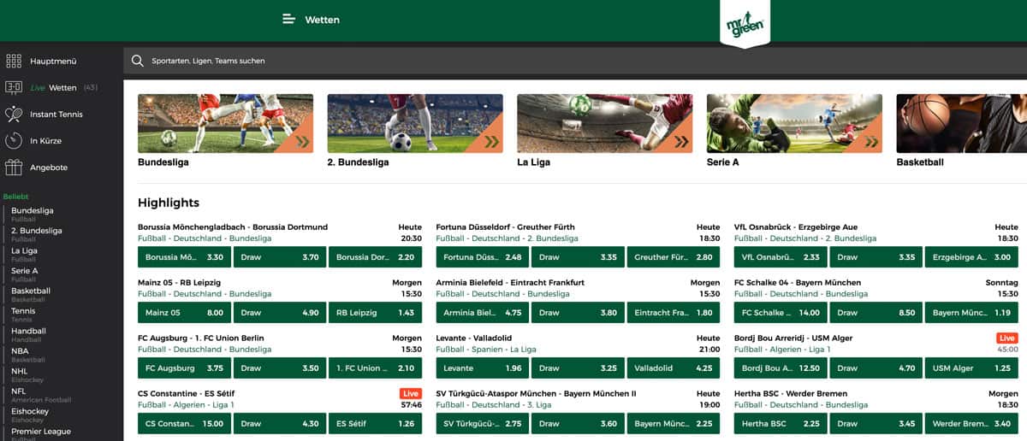1027x441 pixels.
Task: Click the In Kürze clock icon
Action: [14, 140]
